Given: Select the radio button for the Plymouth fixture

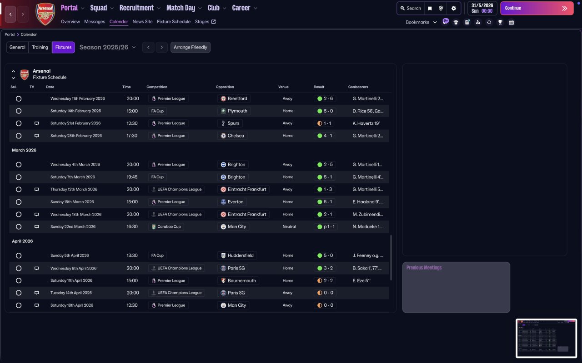Looking at the screenshot, I should click(x=19, y=111).
